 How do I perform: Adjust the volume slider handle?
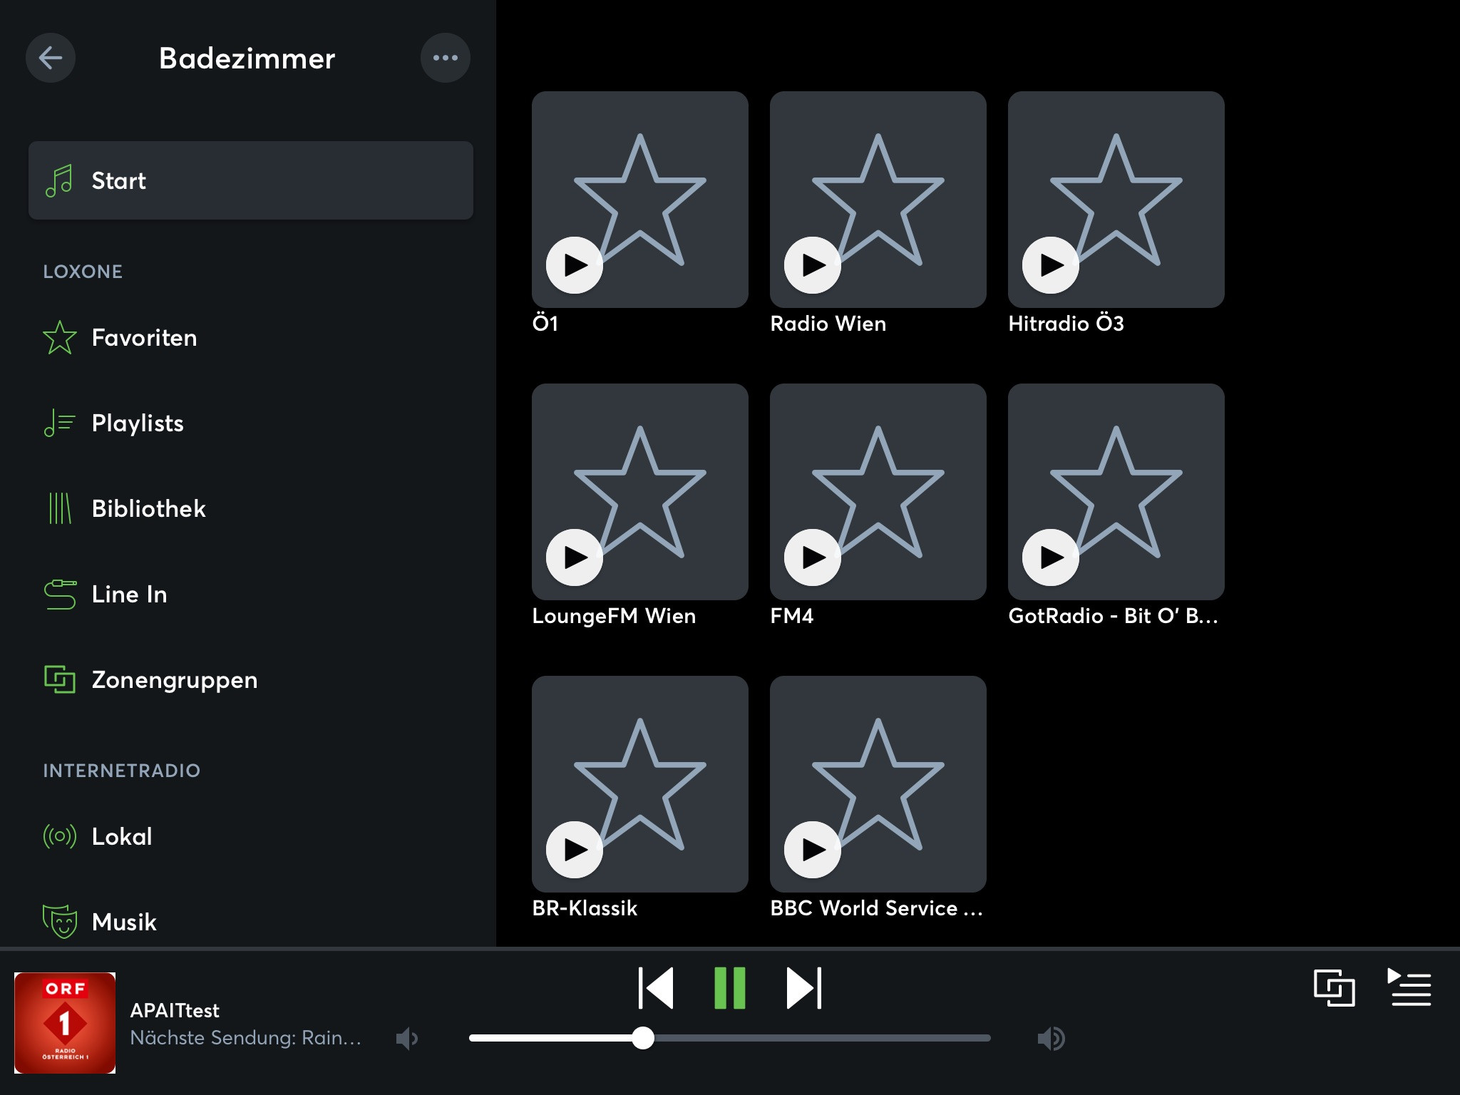pyautogui.click(x=643, y=1038)
